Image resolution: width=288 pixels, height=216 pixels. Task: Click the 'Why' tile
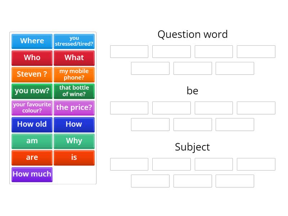pos(74,141)
